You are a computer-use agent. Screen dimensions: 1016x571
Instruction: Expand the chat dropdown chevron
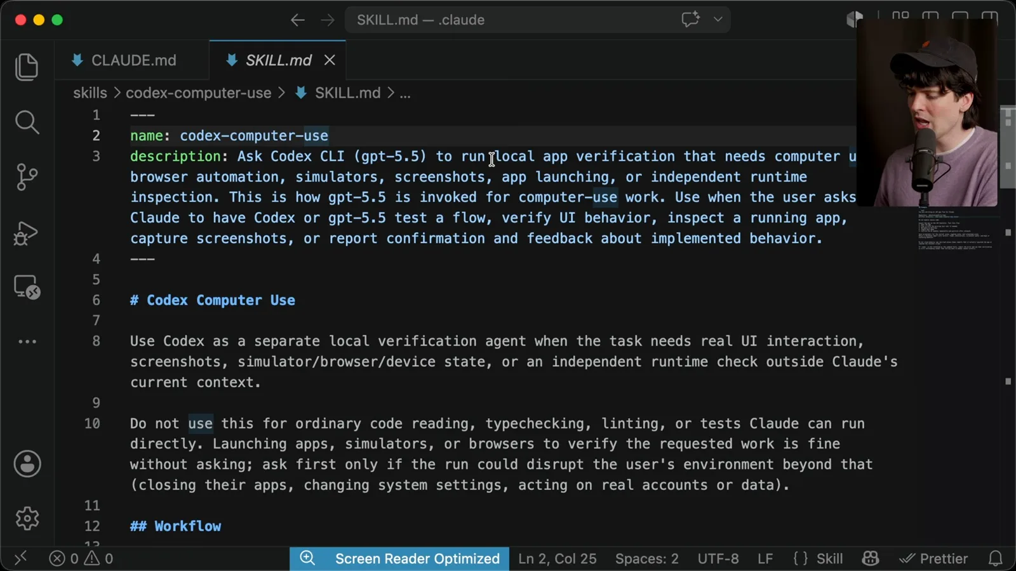[x=718, y=20]
